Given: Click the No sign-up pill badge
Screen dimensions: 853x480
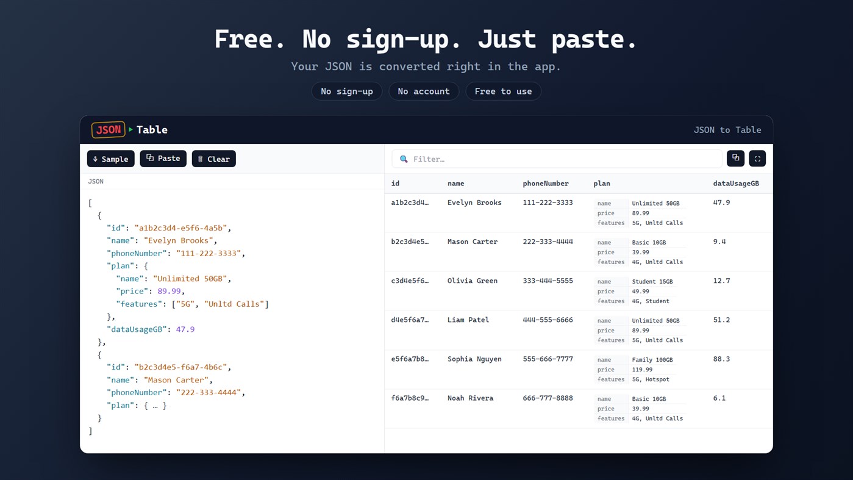Looking at the screenshot, I should [347, 91].
